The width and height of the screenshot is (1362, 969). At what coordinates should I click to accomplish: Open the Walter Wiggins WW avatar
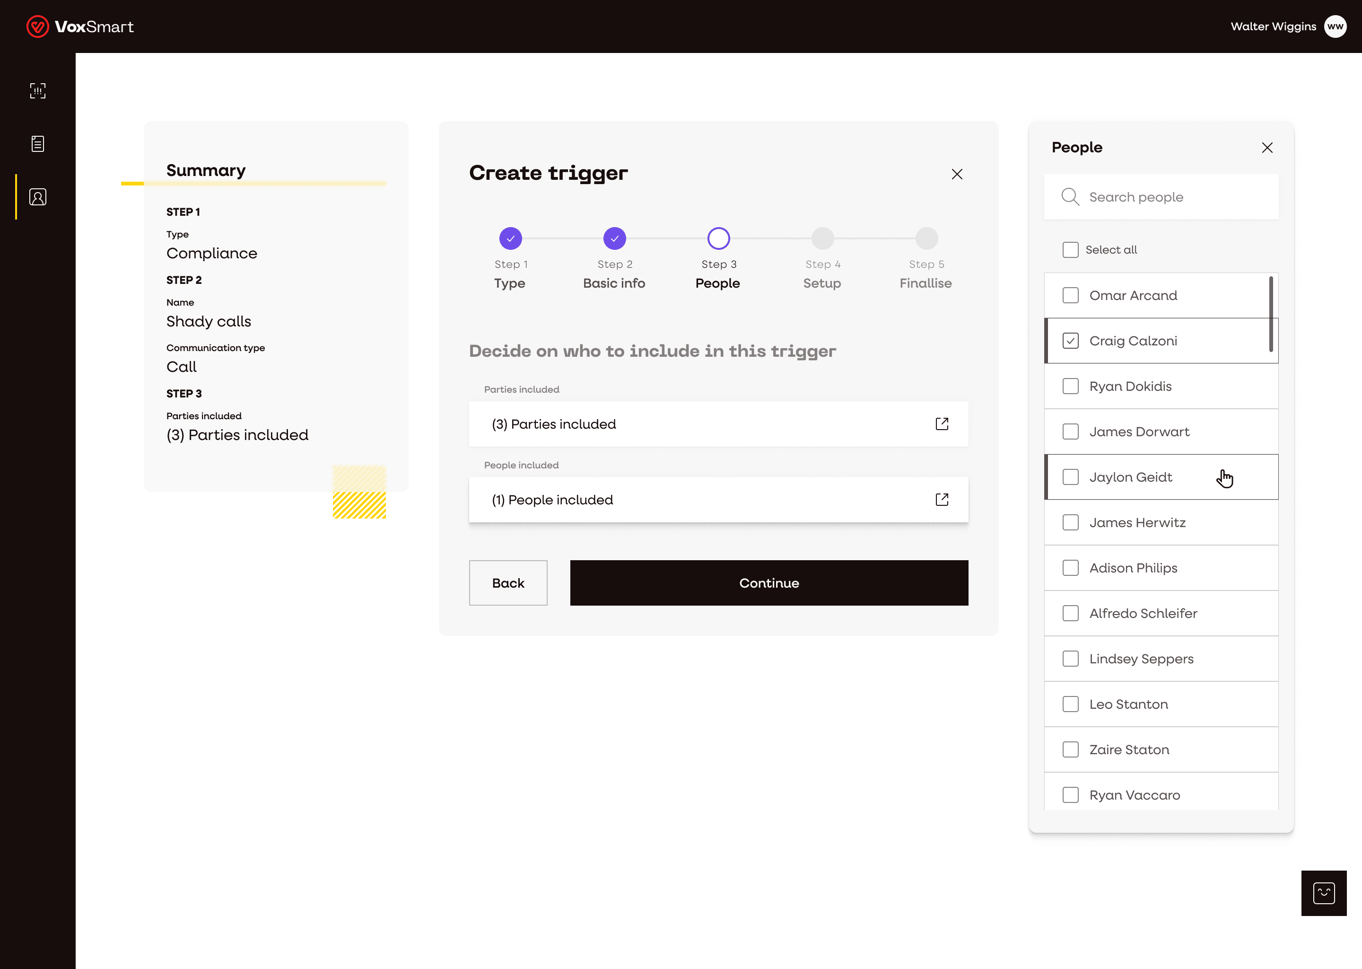click(x=1335, y=26)
